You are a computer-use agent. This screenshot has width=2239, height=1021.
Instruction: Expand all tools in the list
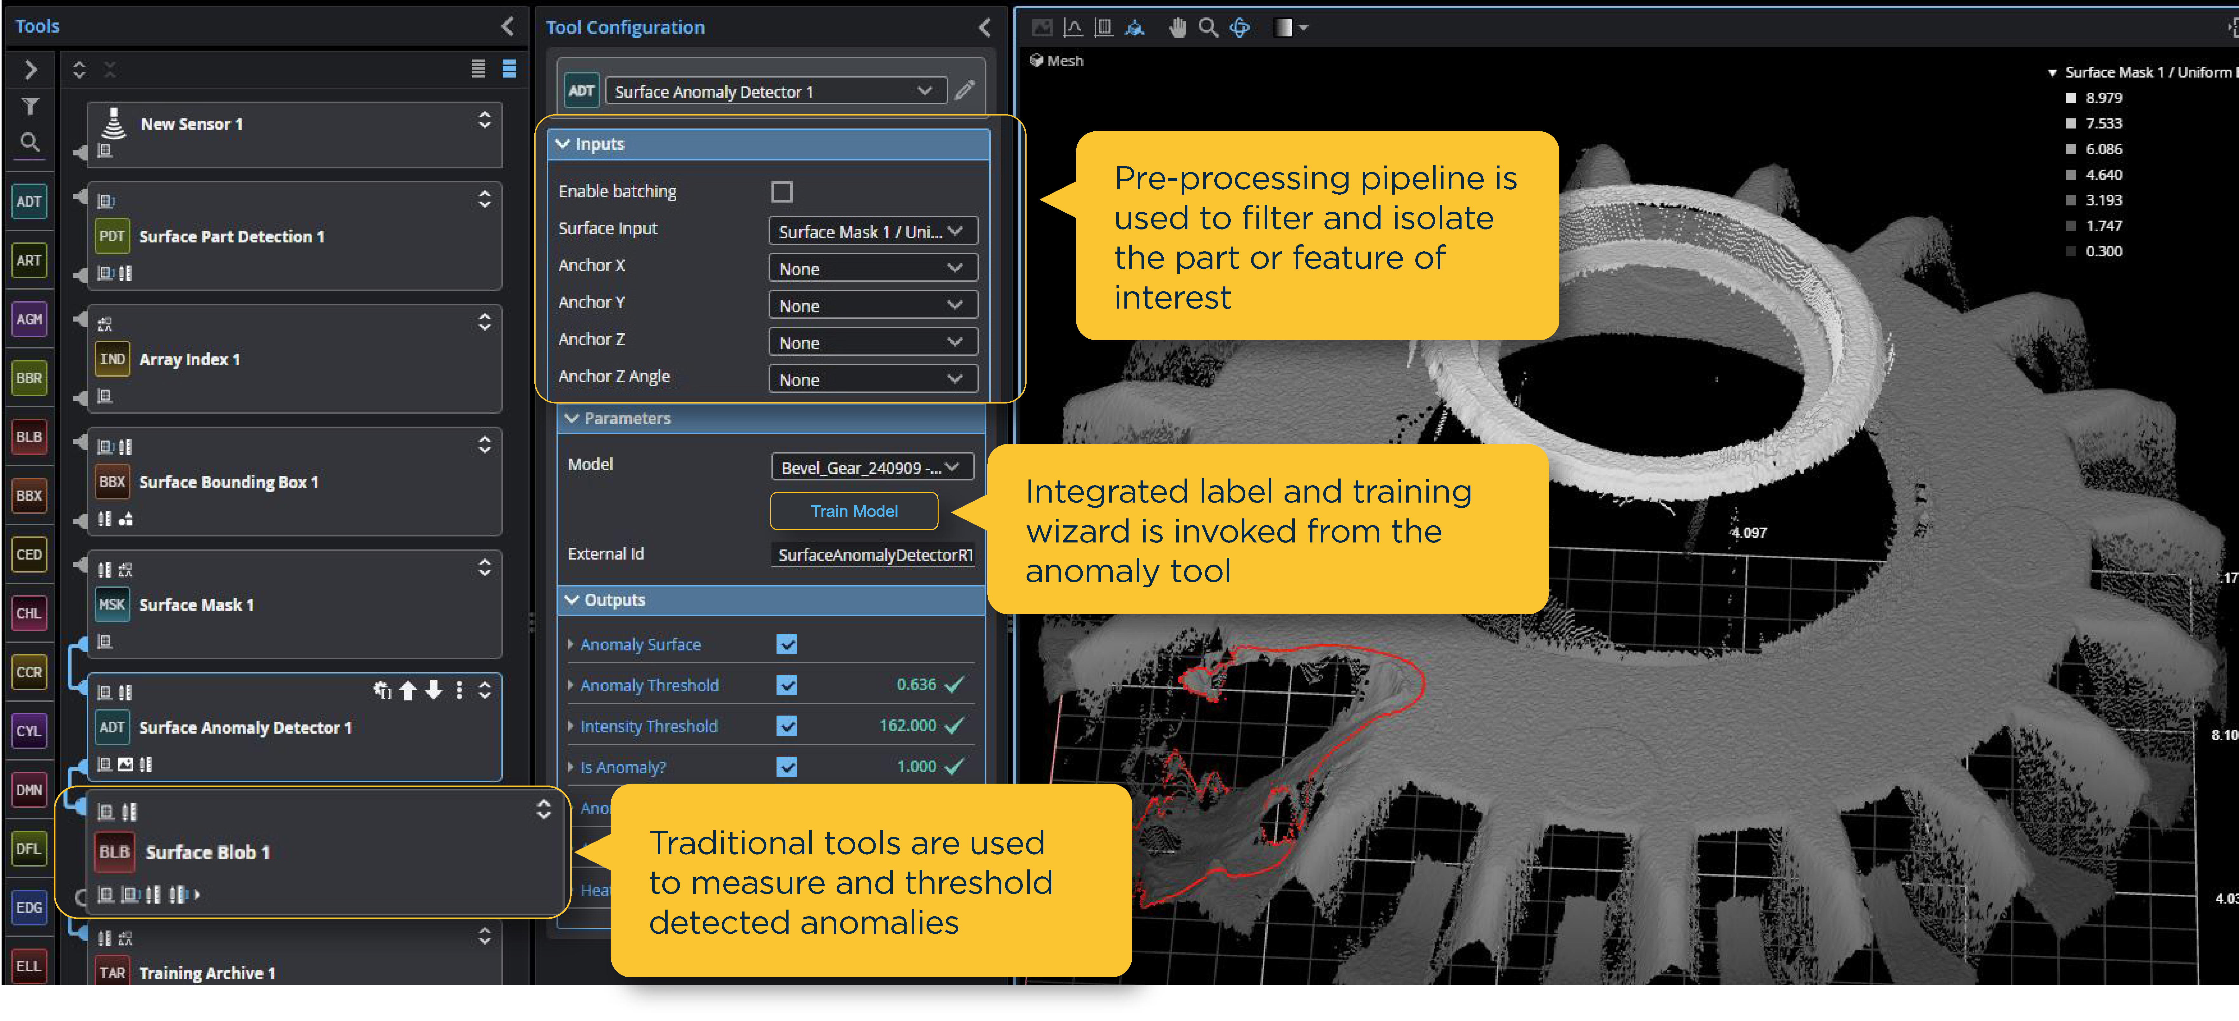coord(79,70)
